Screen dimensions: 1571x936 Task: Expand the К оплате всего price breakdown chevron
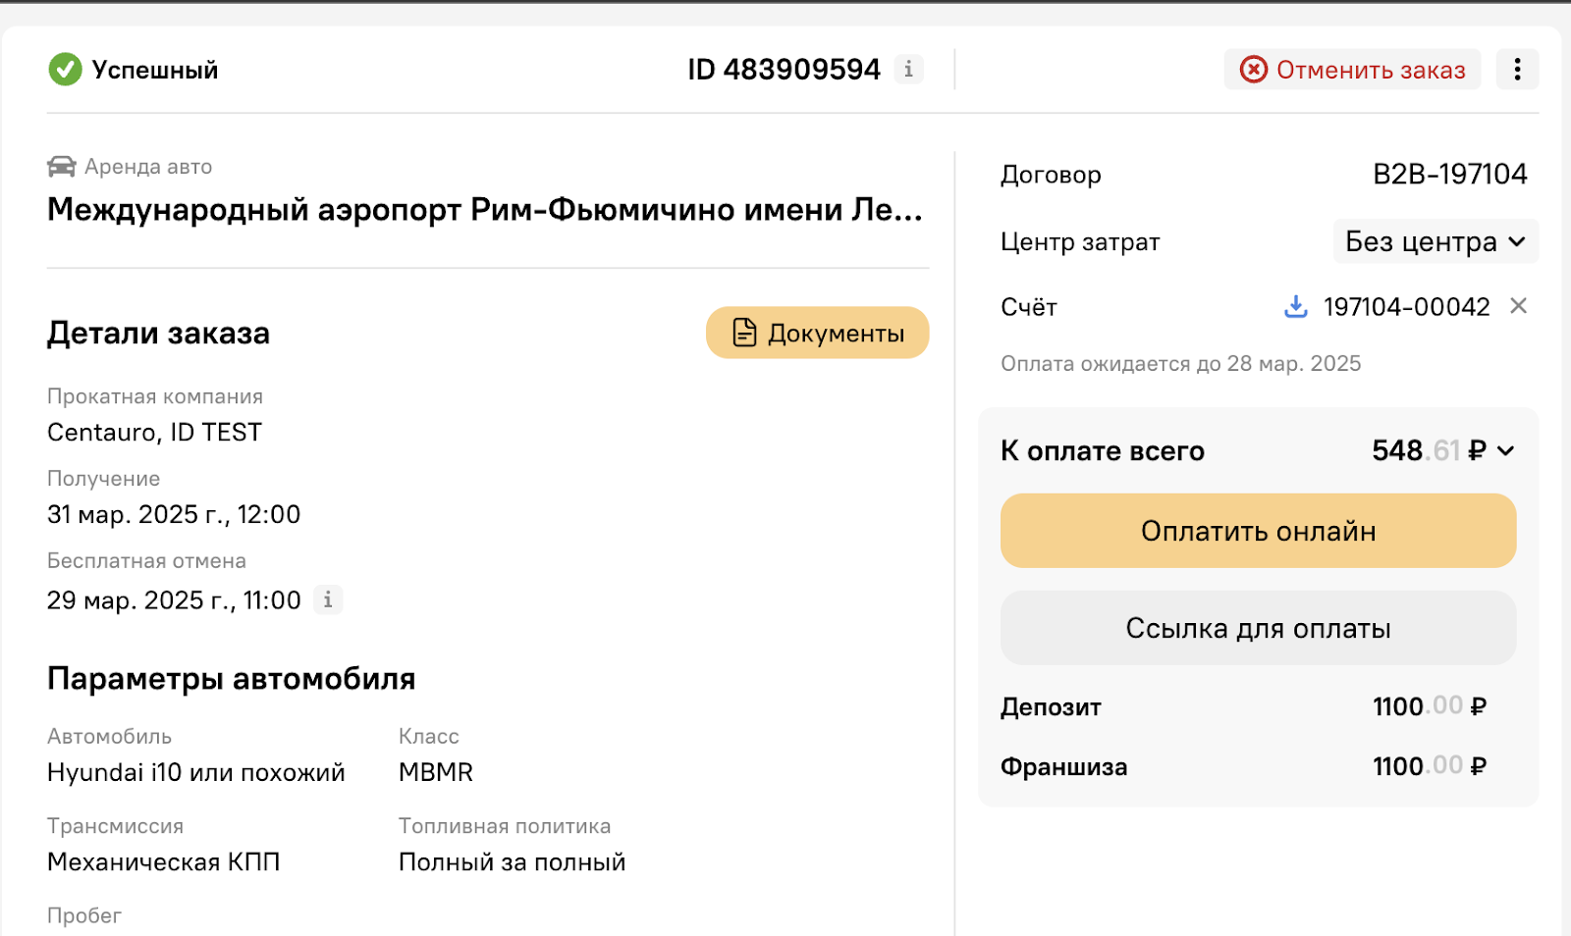1506,450
